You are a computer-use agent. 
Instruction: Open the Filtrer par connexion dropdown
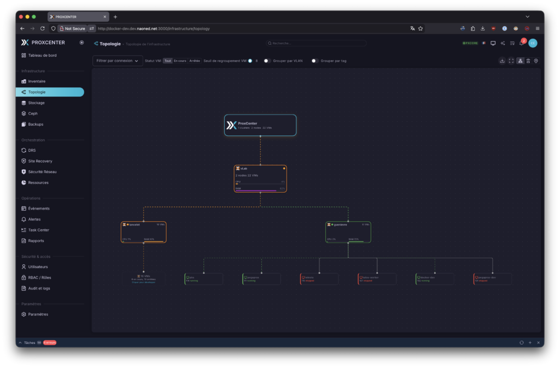(x=118, y=61)
